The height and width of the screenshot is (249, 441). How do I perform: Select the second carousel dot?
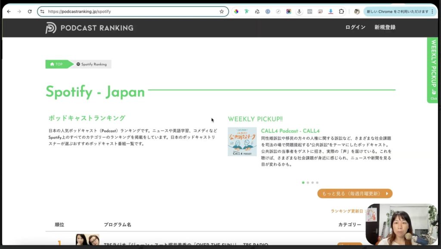tap(308, 182)
